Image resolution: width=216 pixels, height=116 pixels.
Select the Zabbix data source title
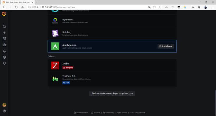[x=66, y=64]
